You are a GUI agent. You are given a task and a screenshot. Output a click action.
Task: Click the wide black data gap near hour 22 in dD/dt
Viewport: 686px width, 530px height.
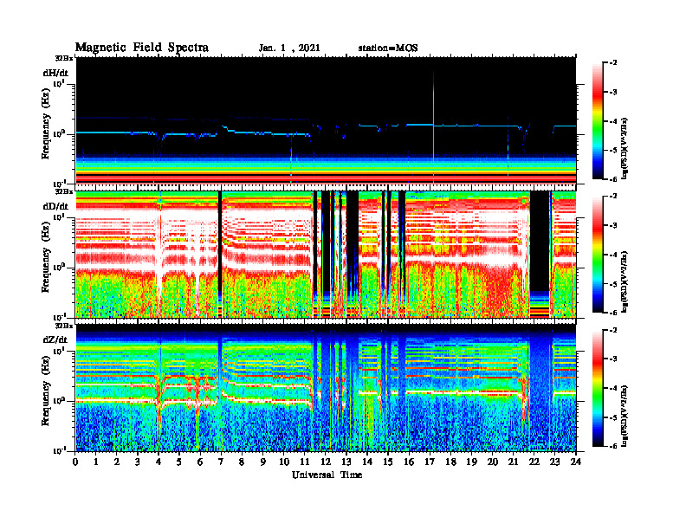coord(540,241)
